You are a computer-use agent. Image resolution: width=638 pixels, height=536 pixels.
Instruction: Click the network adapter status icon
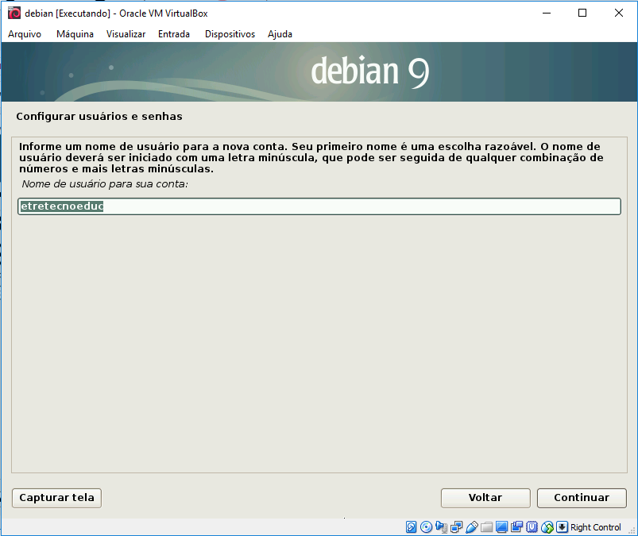(x=457, y=527)
